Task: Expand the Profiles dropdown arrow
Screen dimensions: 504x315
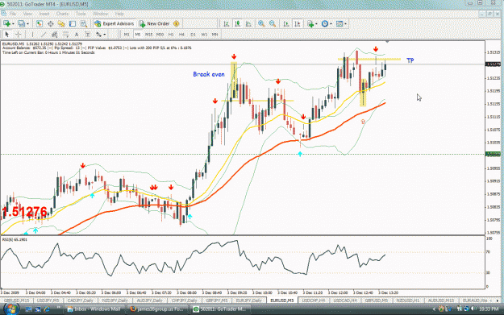Action: point(27,23)
